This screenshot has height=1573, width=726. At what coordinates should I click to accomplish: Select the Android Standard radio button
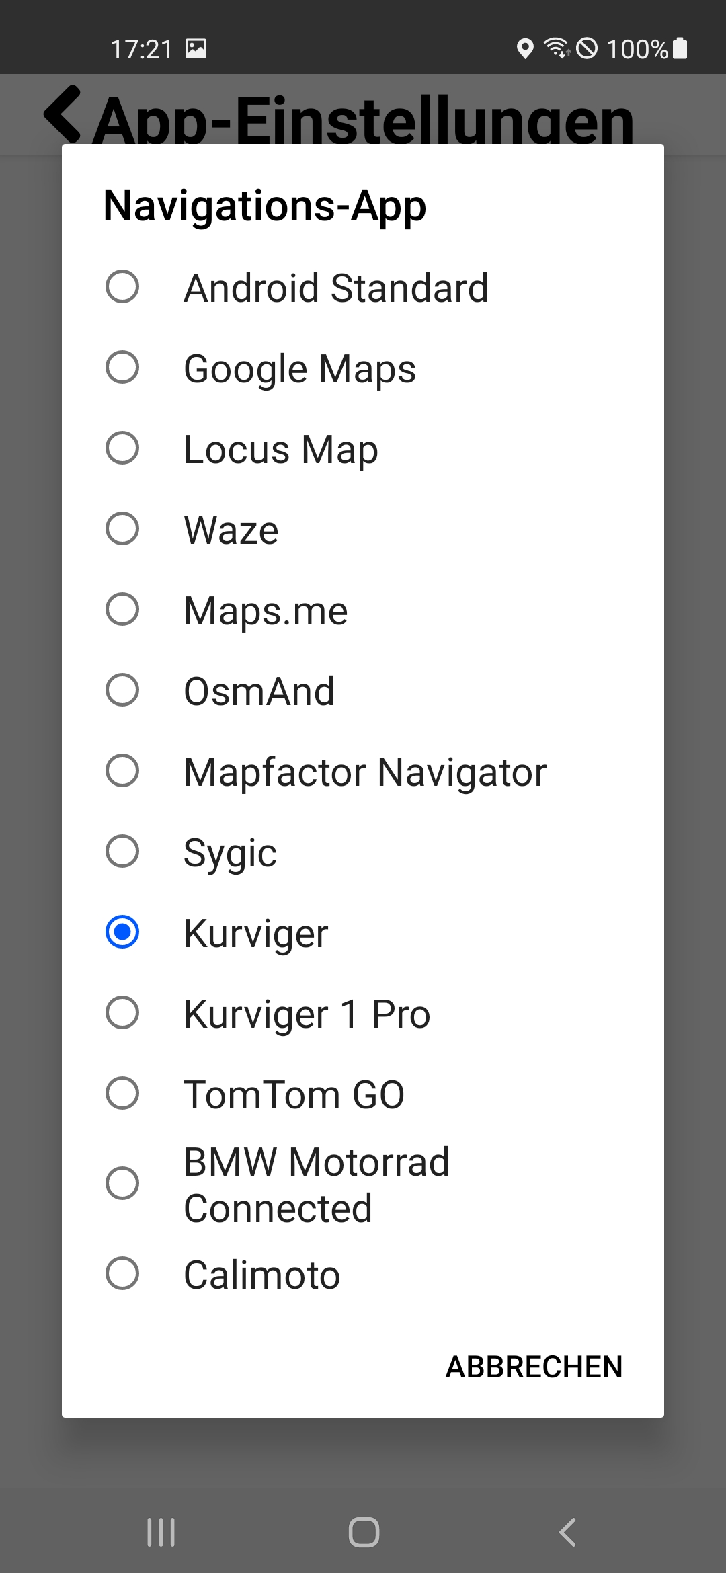122,287
